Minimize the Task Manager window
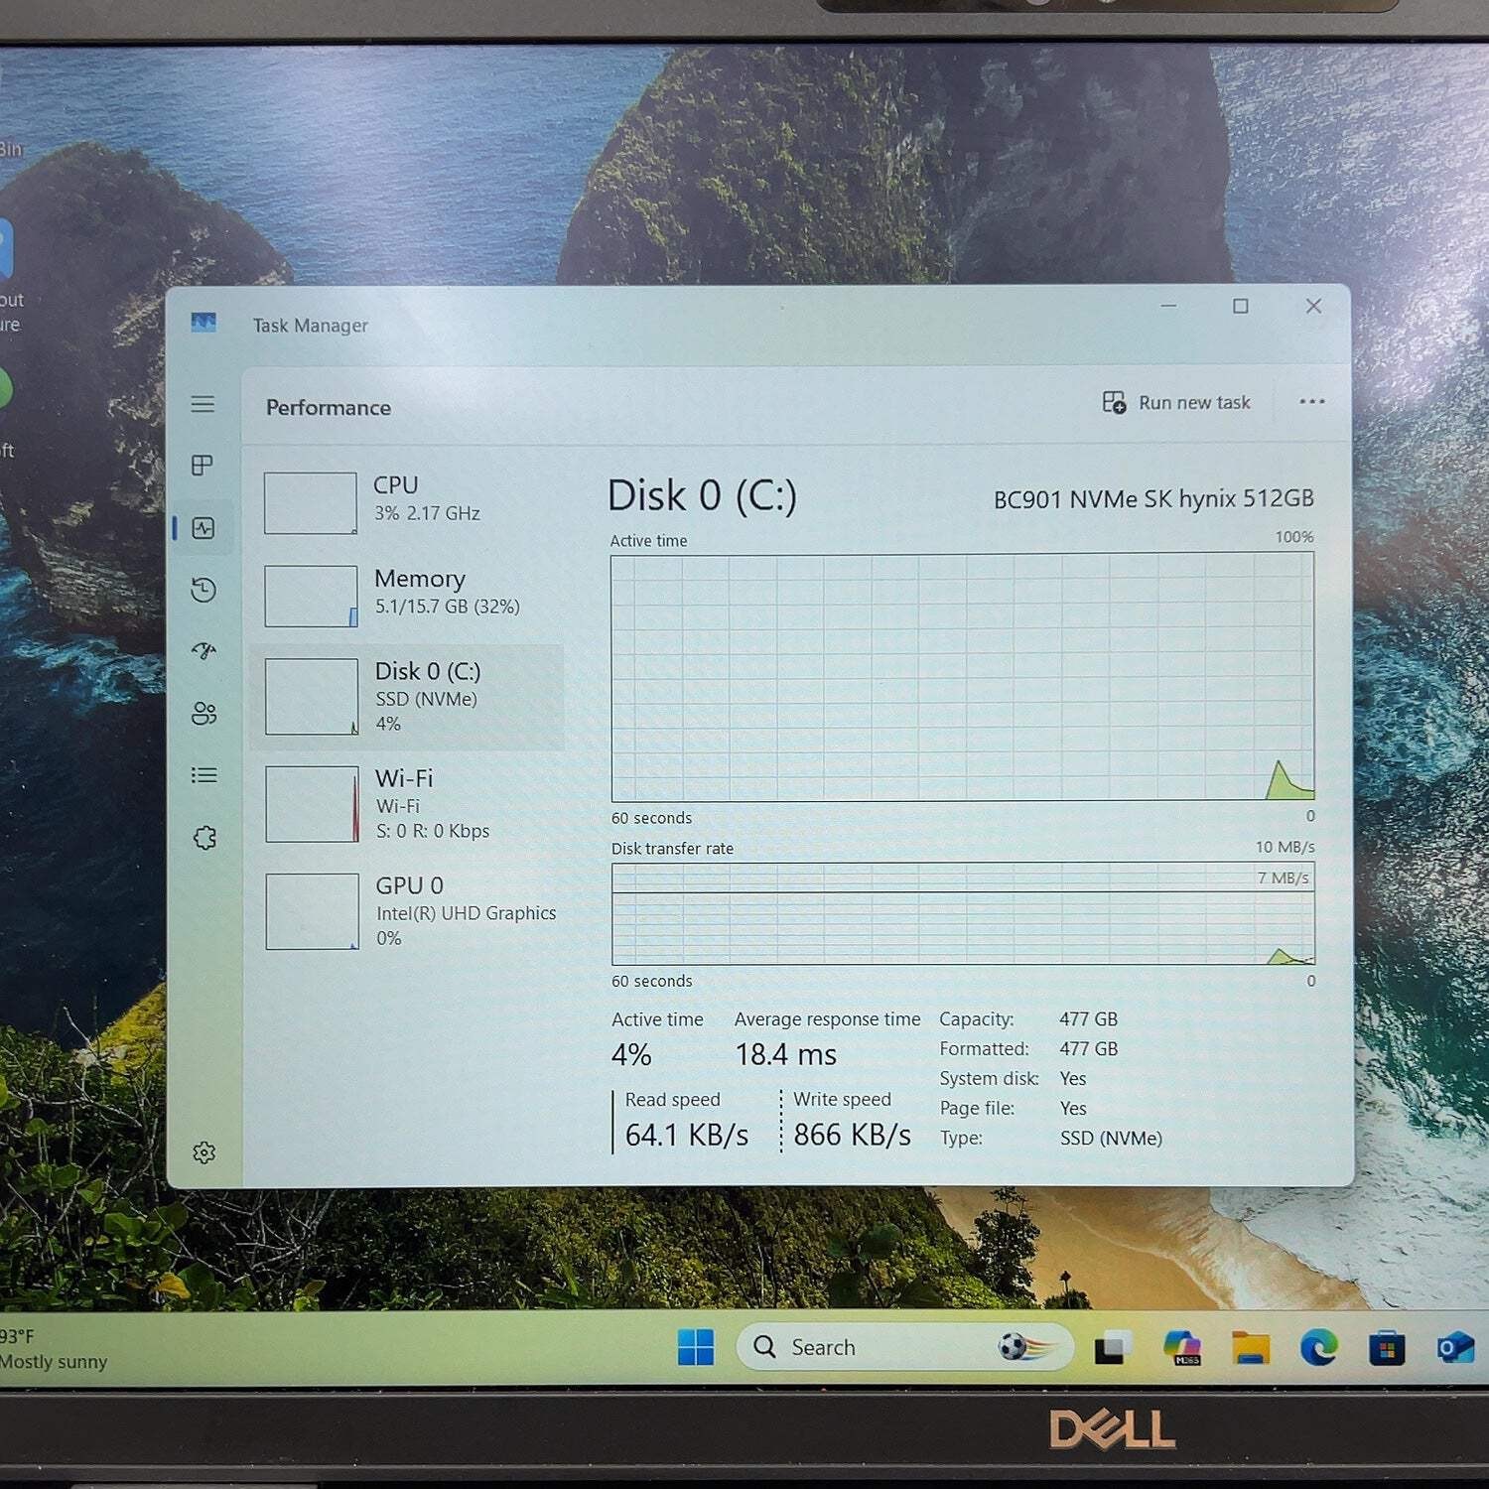This screenshot has height=1489, width=1489. click(1168, 306)
